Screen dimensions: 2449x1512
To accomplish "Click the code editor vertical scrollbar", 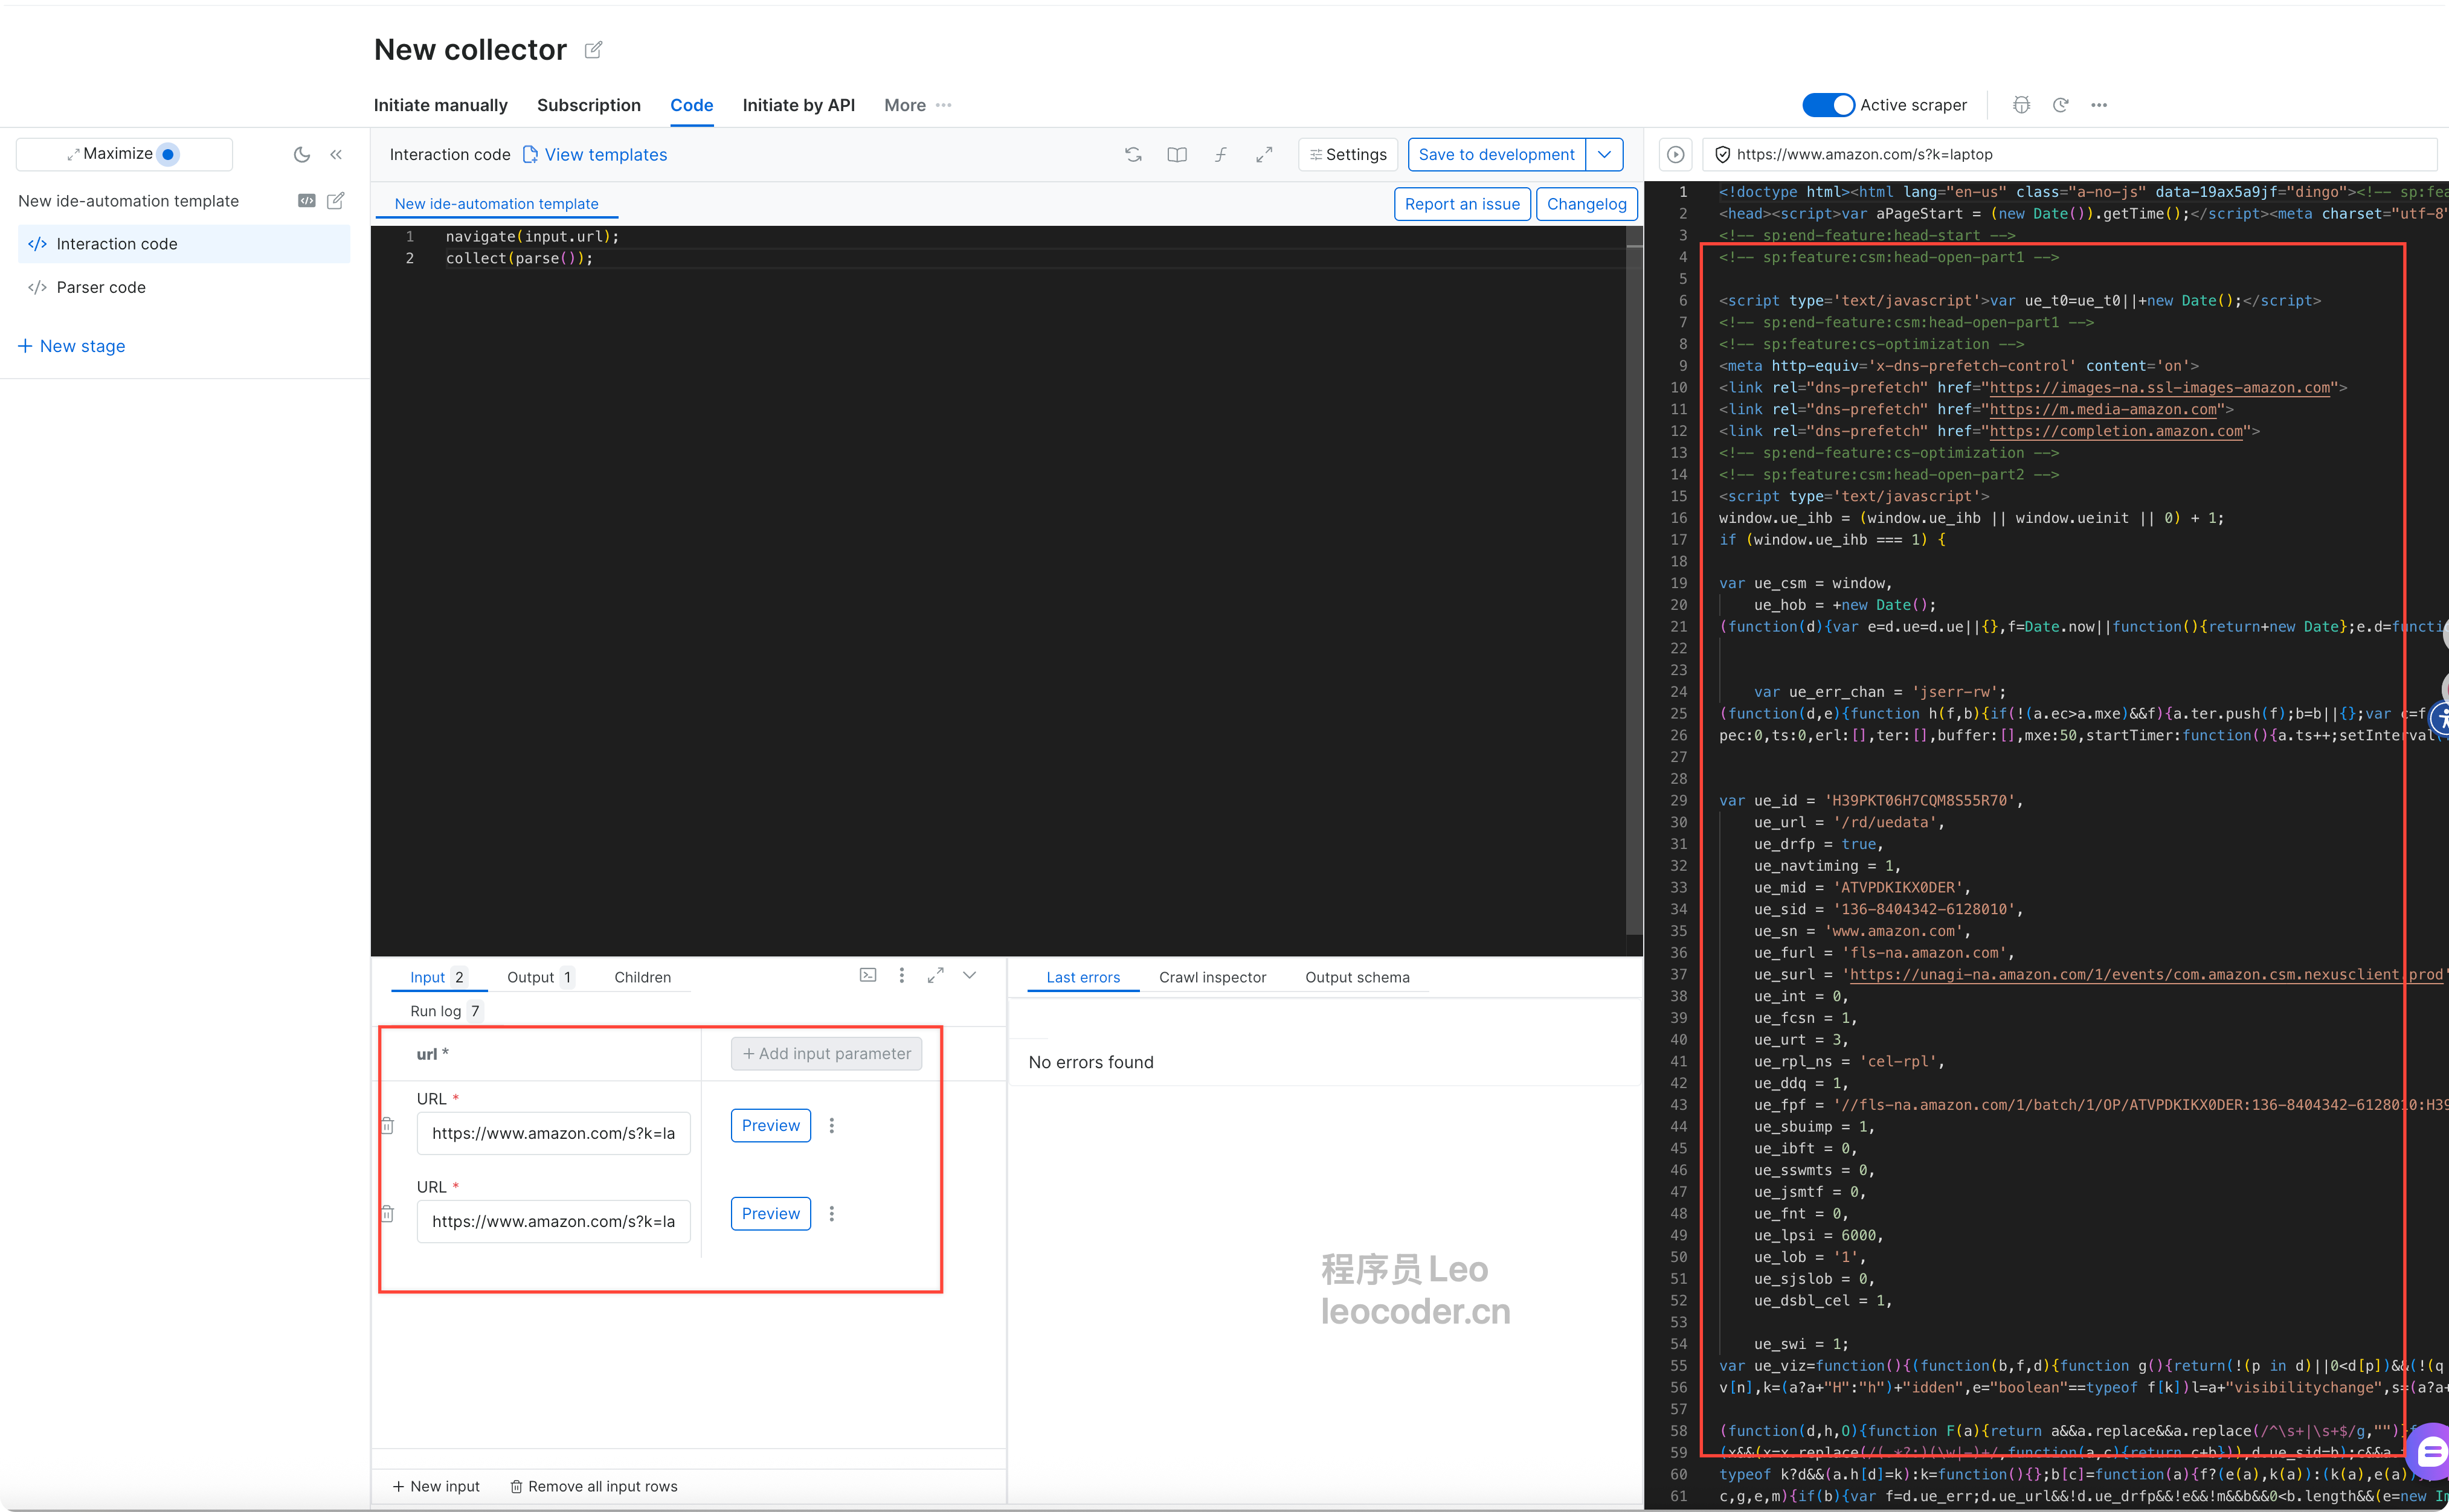I will [x=1633, y=580].
